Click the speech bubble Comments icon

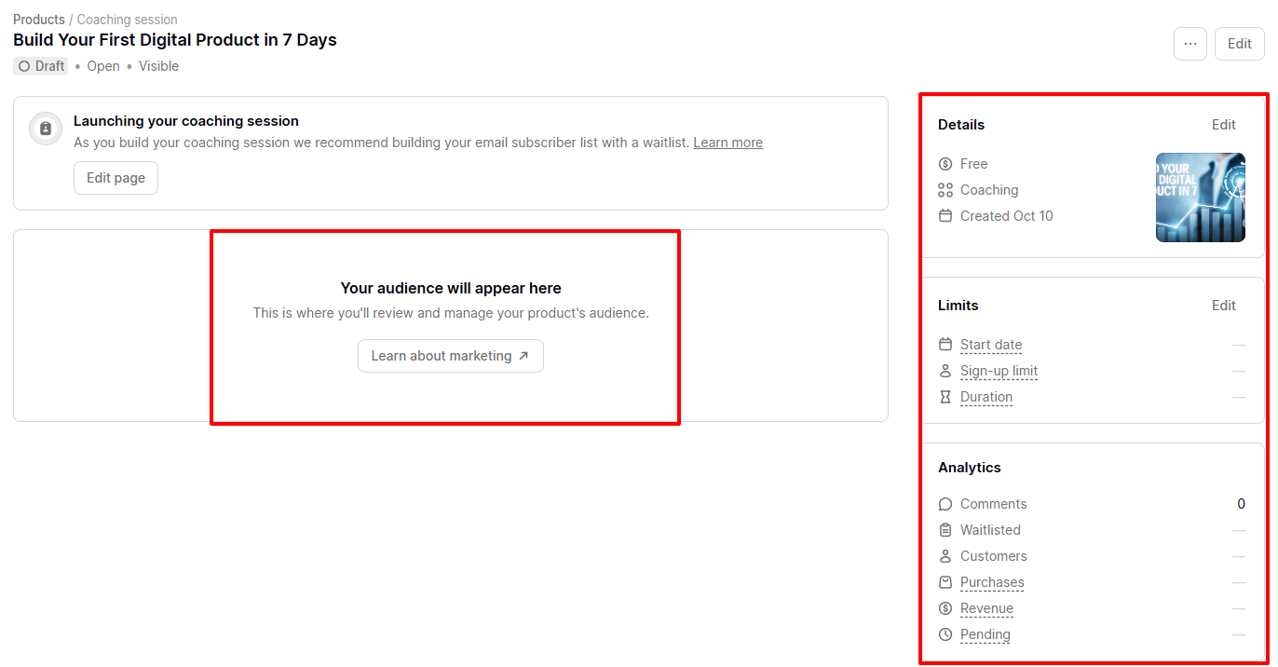[x=945, y=504]
